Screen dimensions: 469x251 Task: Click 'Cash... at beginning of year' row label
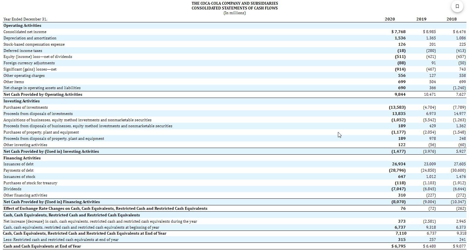[81, 227]
